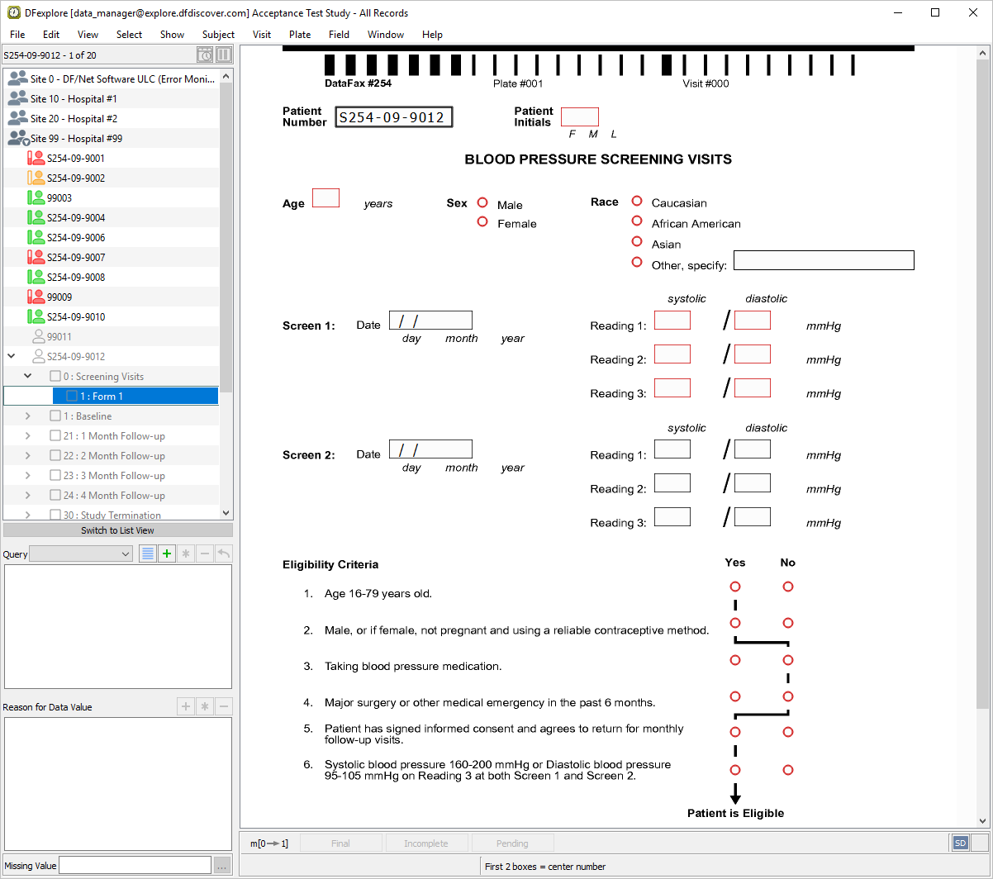The width and height of the screenshot is (993, 879).
Task: Click the ellipsis button beside Missing Value
Action: 221,866
